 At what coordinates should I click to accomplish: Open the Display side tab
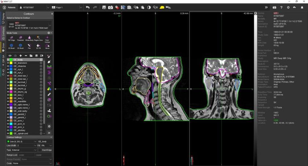3,18
